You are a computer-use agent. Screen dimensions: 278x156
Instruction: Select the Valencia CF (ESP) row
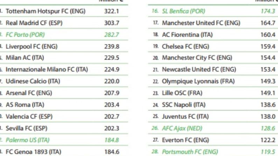(x=64, y=117)
